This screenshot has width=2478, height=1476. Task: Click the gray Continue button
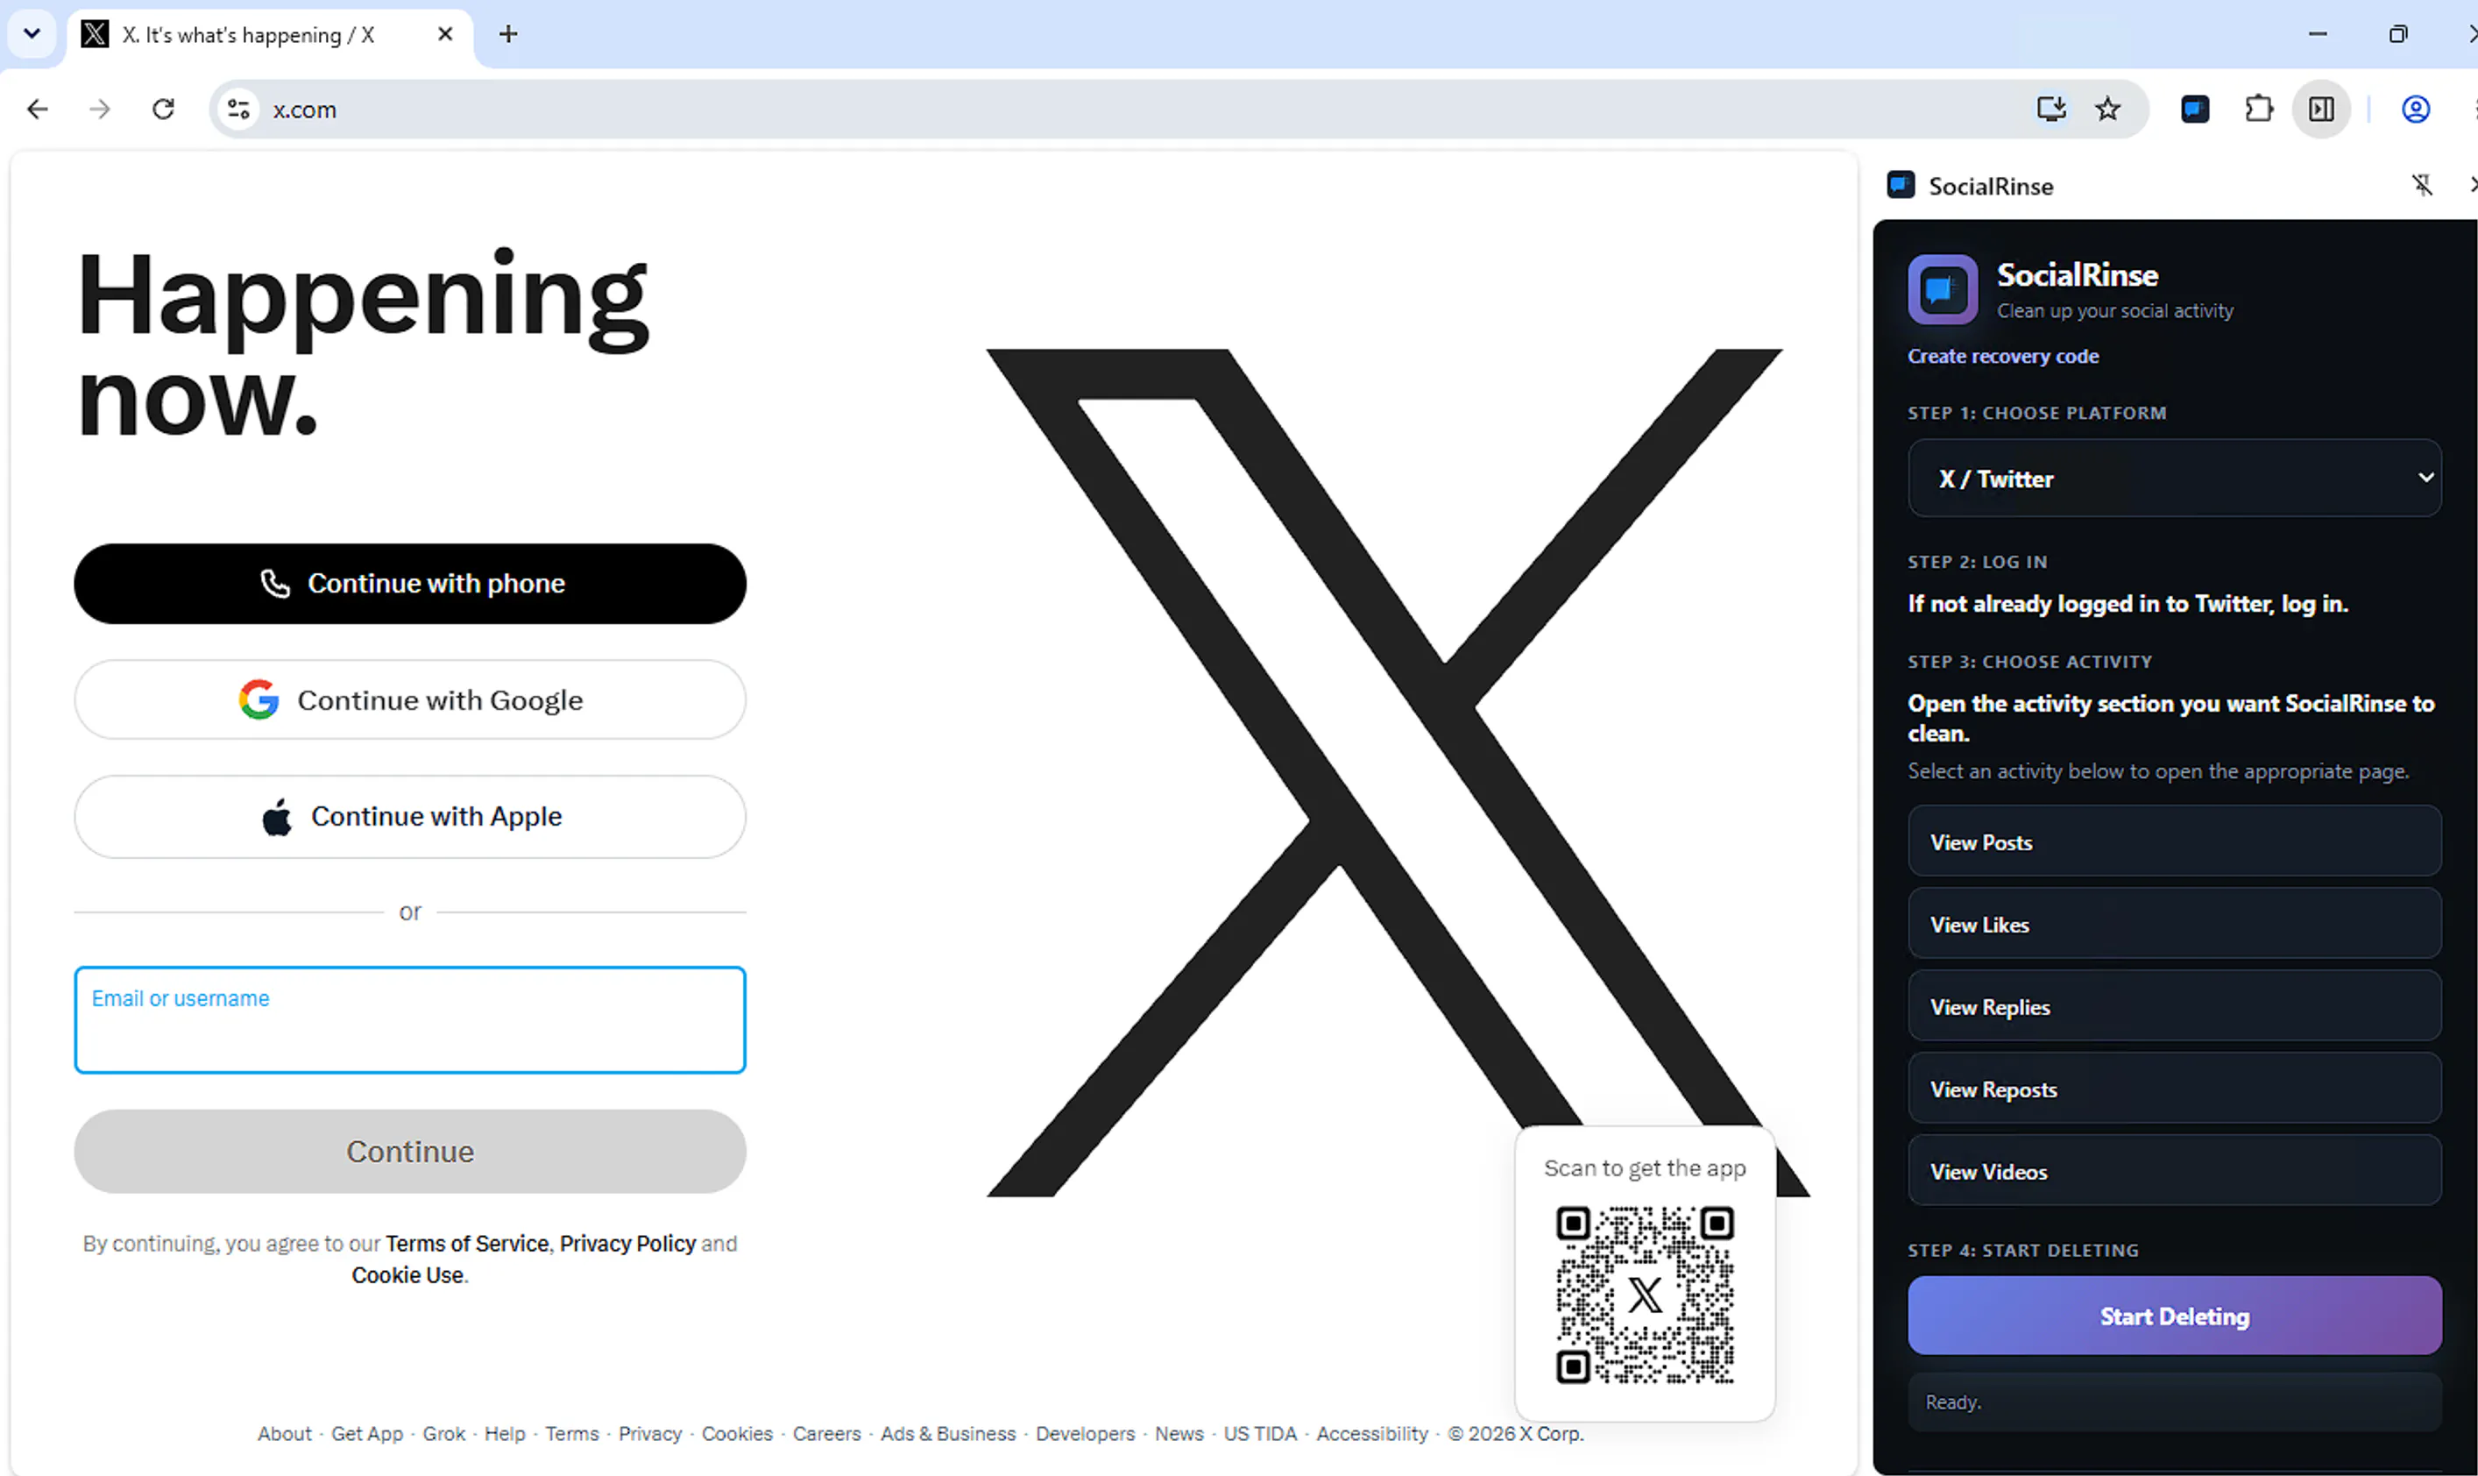click(x=410, y=1152)
